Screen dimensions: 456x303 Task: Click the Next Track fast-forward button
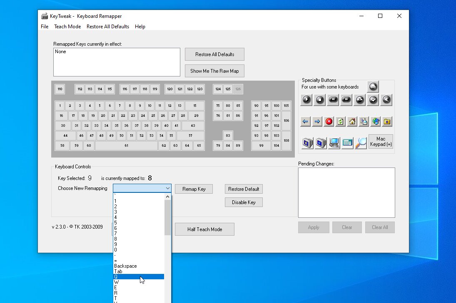[x=346, y=100]
